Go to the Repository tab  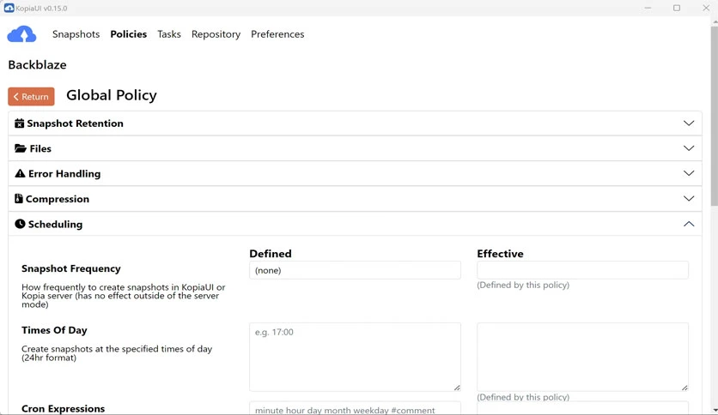pos(216,34)
